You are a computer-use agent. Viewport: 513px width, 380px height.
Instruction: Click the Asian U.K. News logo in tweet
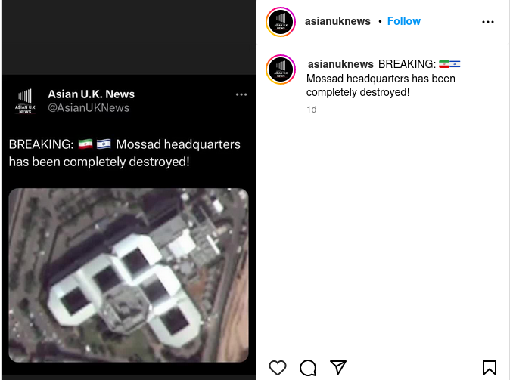[25, 101]
